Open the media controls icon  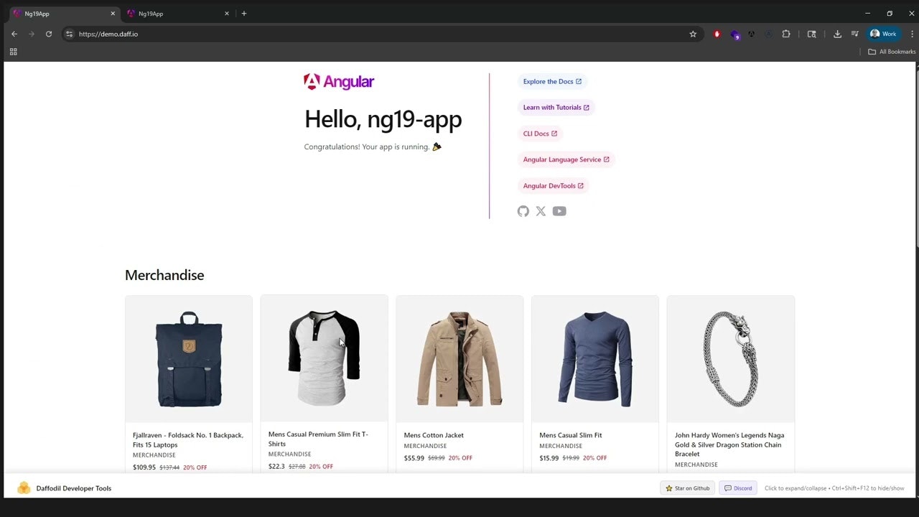855,34
